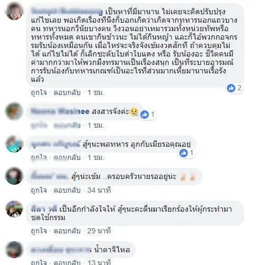Screen dimensions: 258x265
Task: Click the like icon on the สงสารจังค่ะ comment
Action: (145, 115)
